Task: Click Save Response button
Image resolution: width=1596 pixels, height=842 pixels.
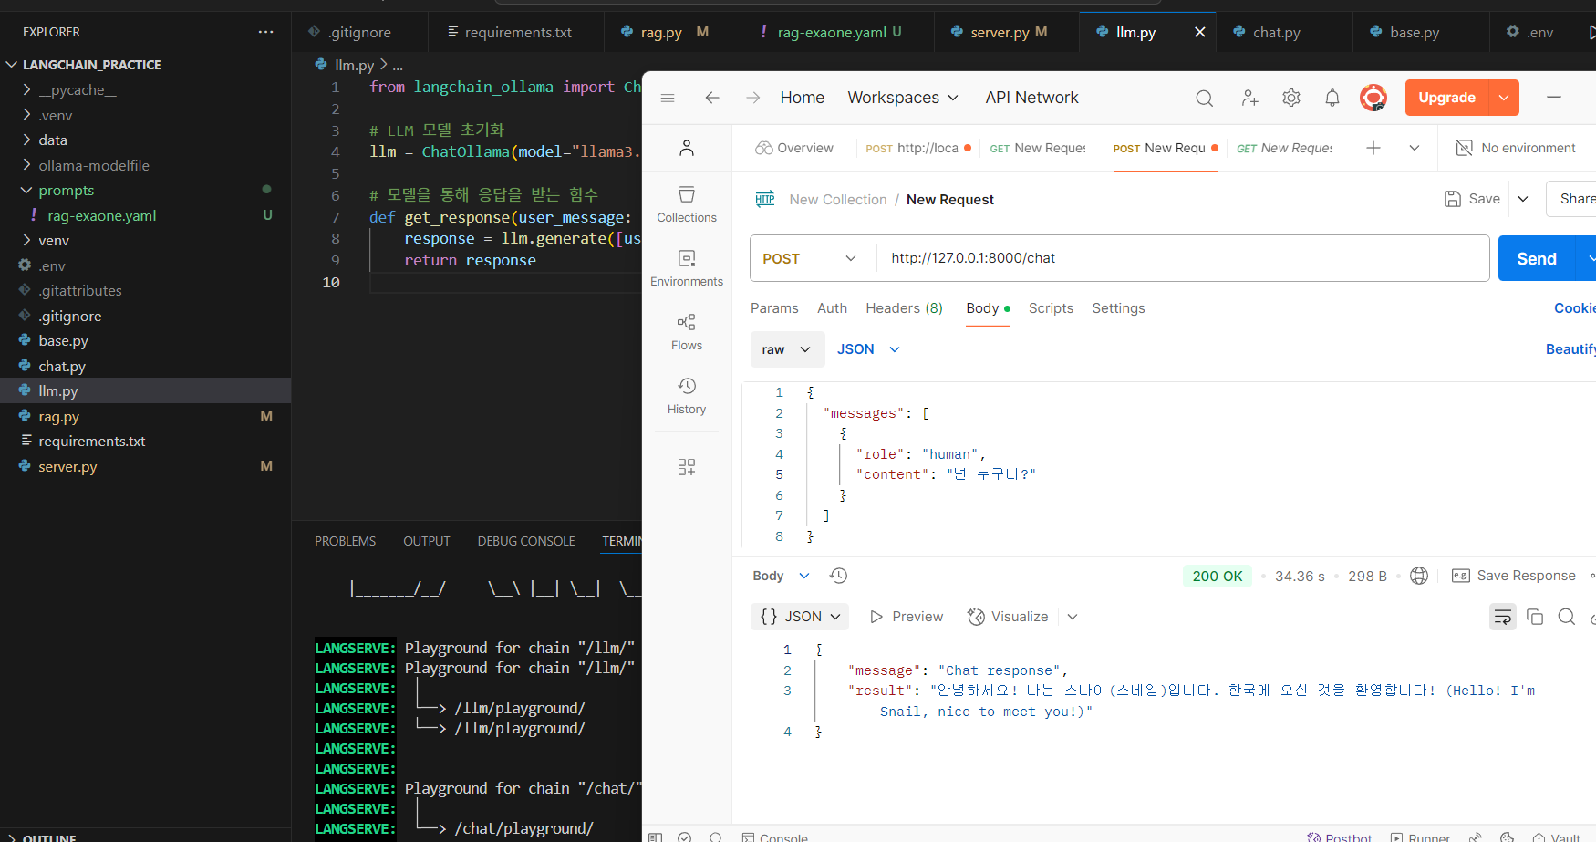Action: click(x=1514, y=576)
